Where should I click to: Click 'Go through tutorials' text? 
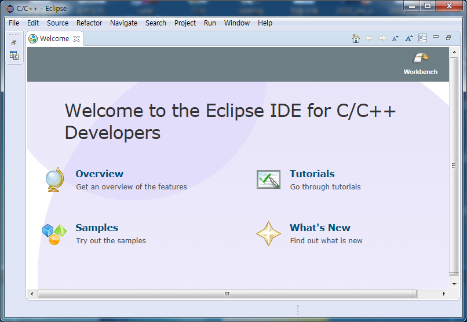click(325, 187)
